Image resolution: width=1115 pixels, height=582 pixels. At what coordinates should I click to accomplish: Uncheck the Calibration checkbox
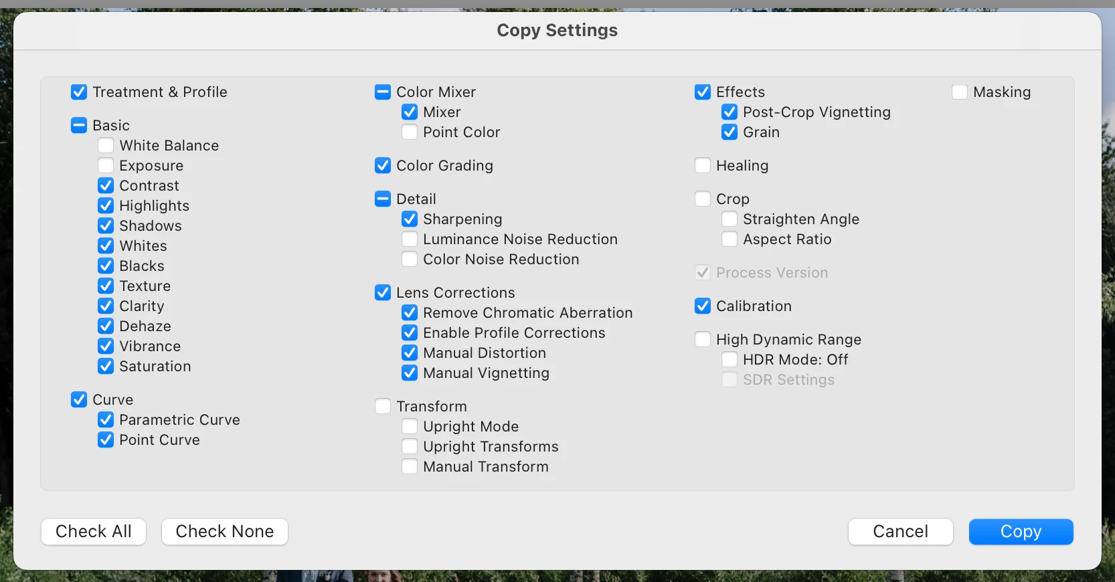[x=703, y=306]
